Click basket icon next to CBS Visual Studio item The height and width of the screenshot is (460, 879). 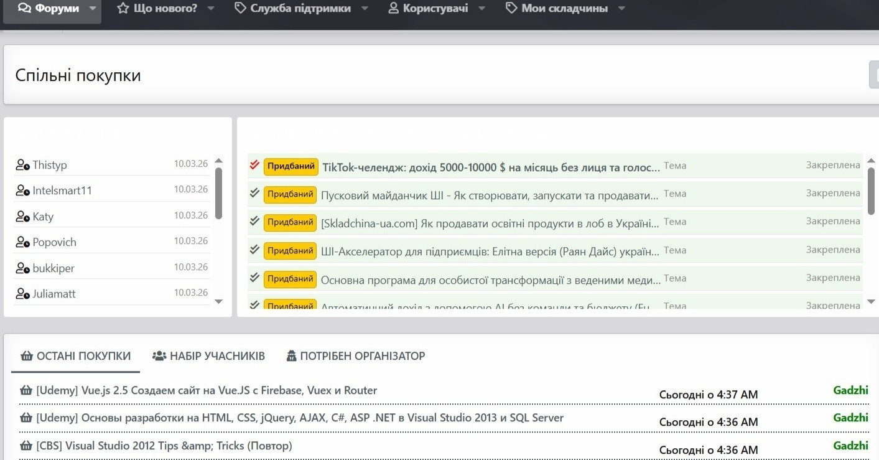tap(26, 446)
